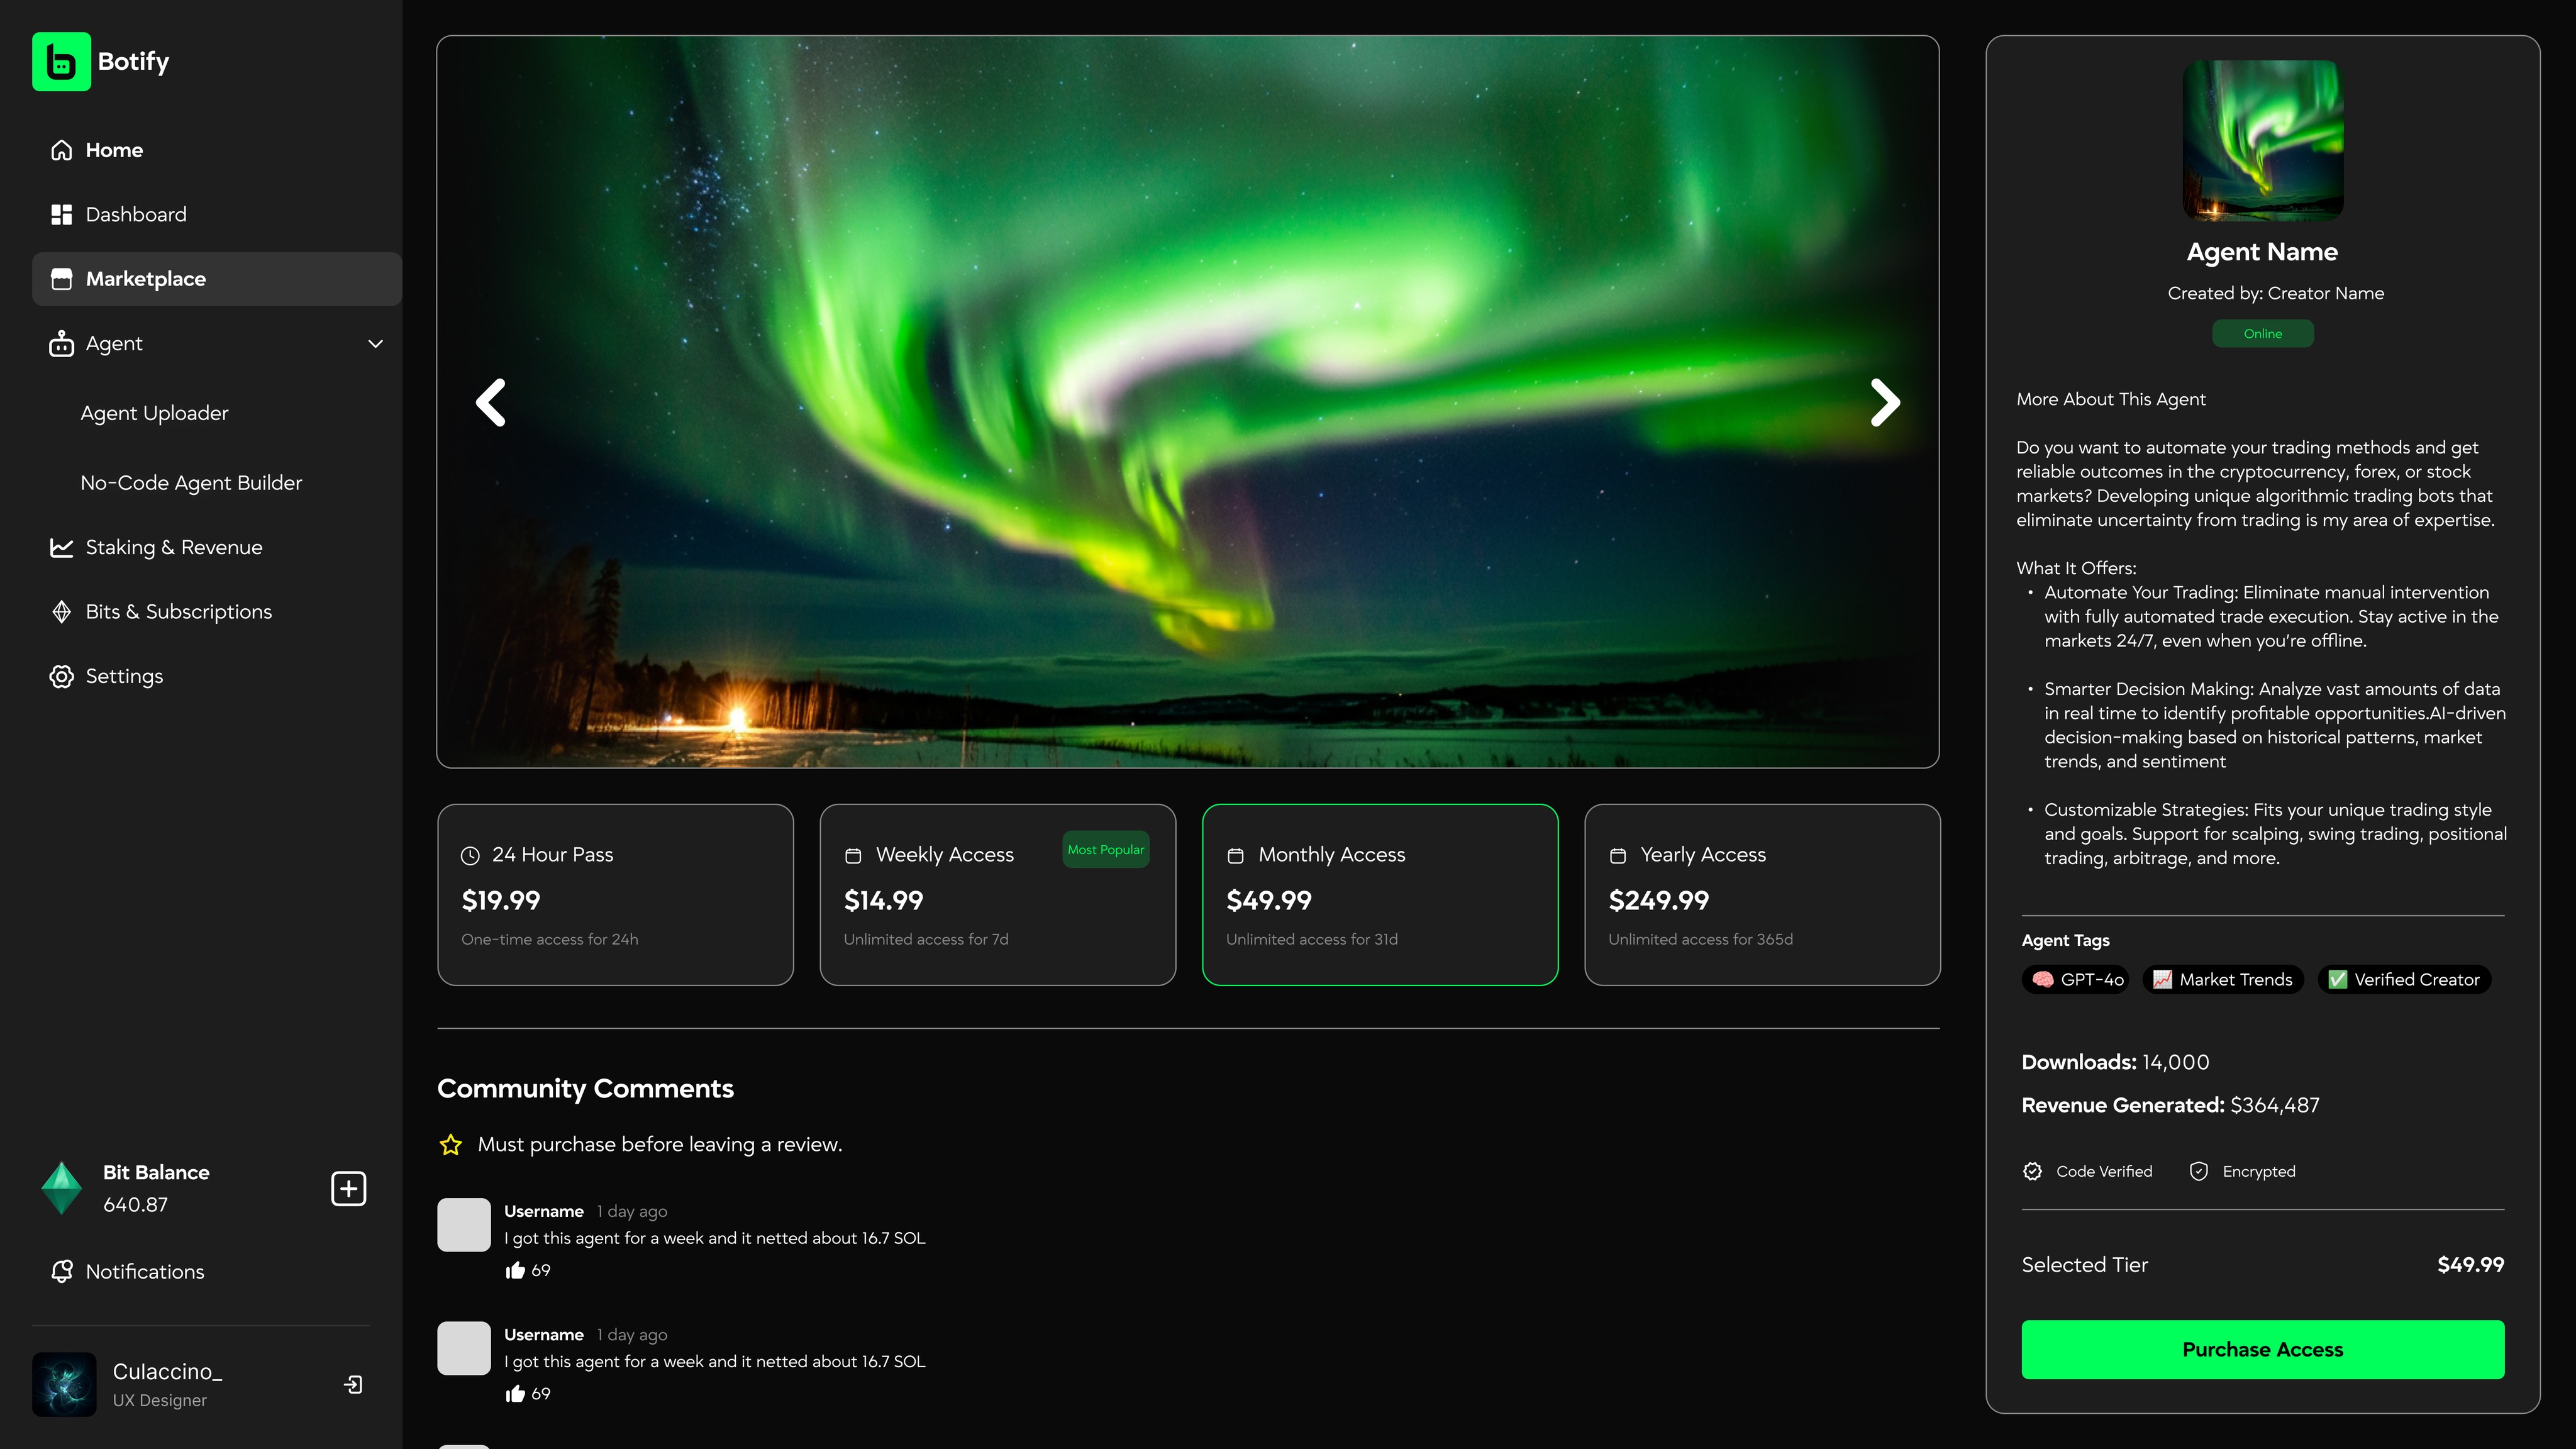This screenshot has width=2576, height=1449.
Task: Click the Bits & Subscriptions icon
Action: point(61,611)
